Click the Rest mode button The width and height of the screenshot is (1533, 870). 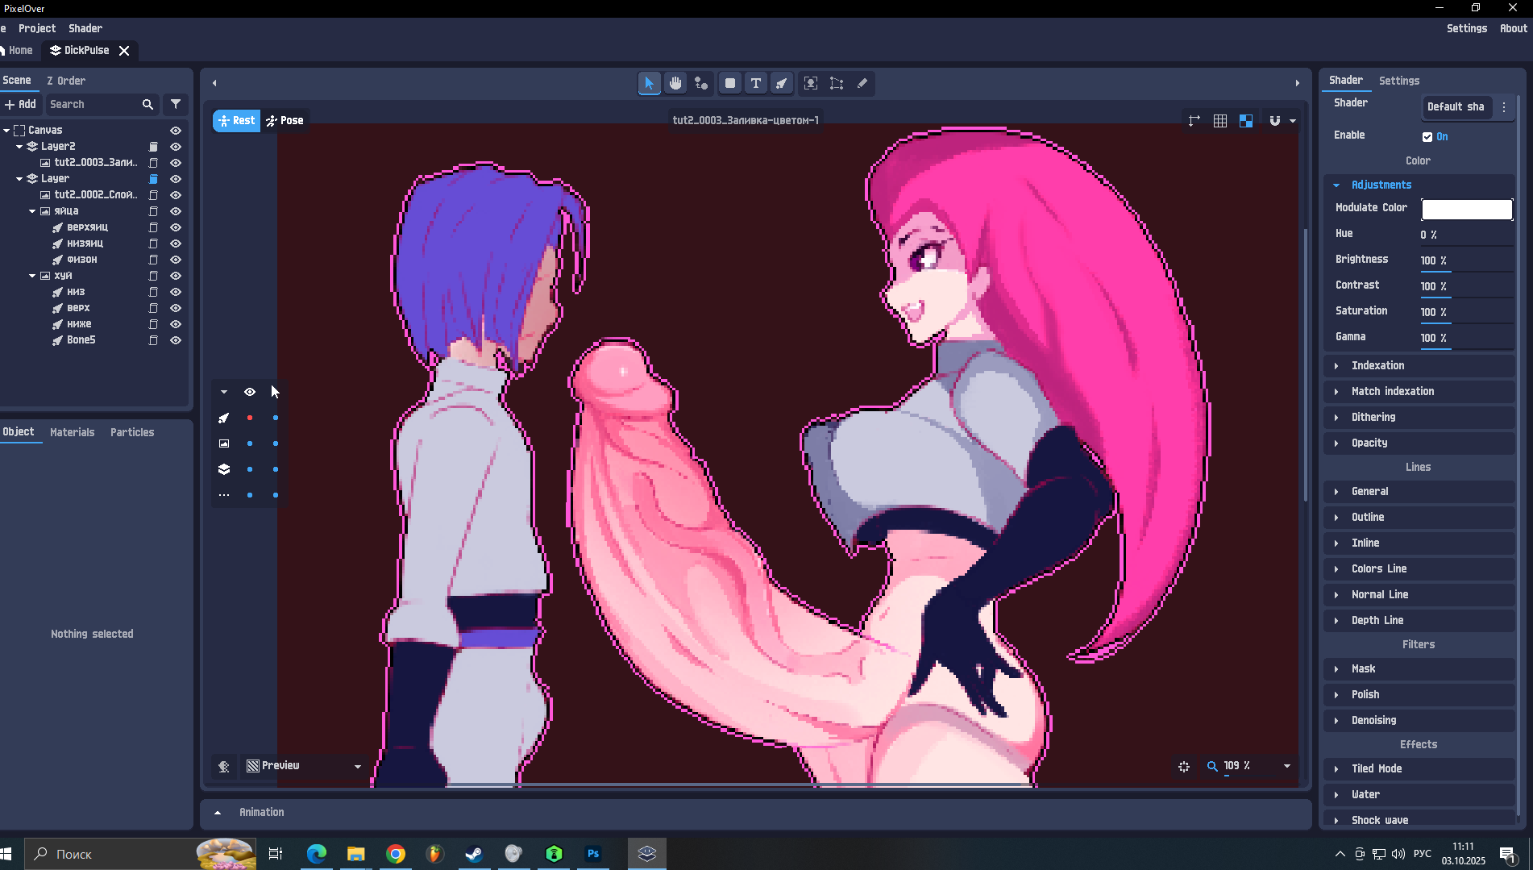point(237,121)
